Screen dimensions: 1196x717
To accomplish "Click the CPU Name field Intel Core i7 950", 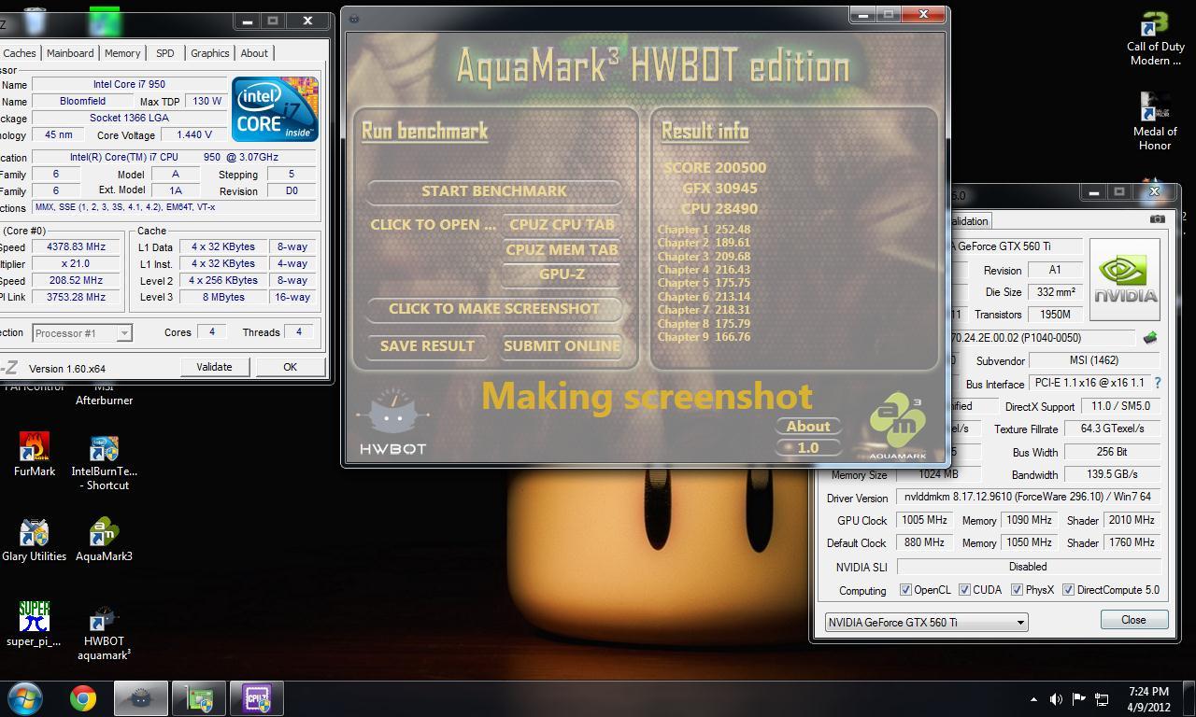I will point(129,84).
